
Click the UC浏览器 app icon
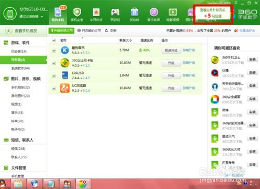pyautogui.click(x=65, y=88)
